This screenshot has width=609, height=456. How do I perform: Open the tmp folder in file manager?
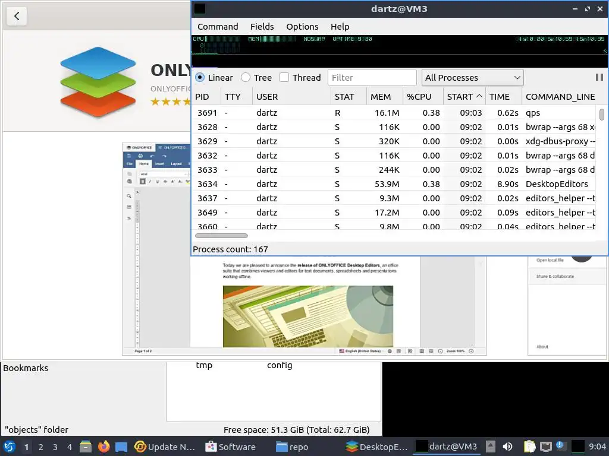tap(204, 365)
